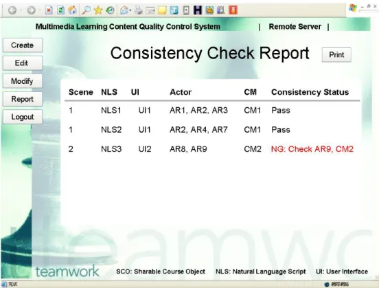This screenshot has height=288, width=379.
Task: Expand the Forward button history dropdown
Action: tap(39, 10)
